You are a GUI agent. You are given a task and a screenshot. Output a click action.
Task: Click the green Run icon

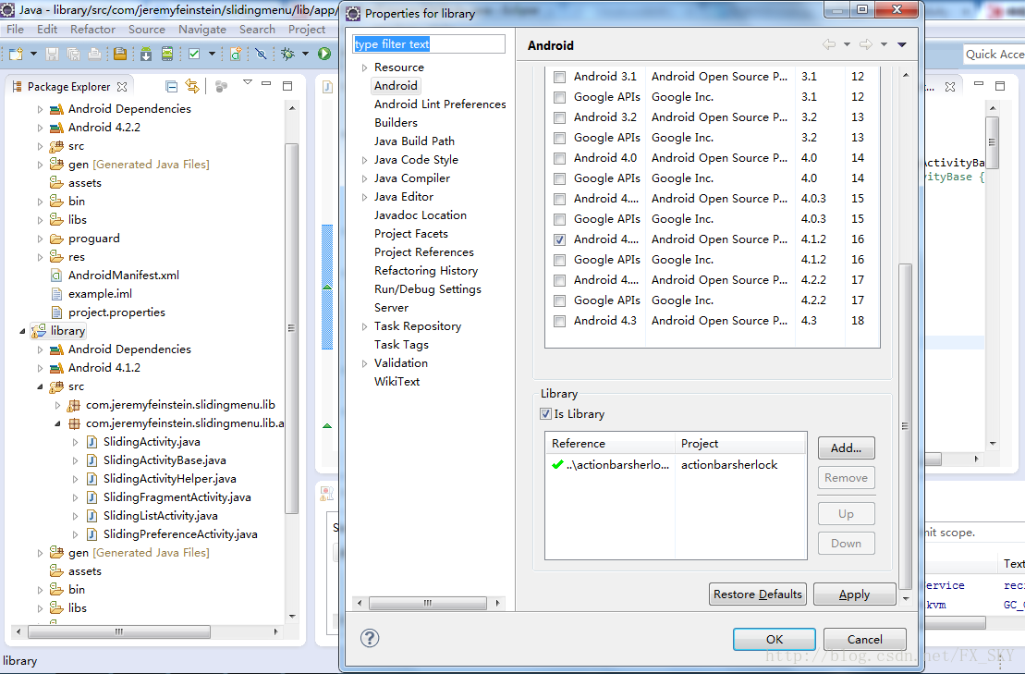coord(324,54)
